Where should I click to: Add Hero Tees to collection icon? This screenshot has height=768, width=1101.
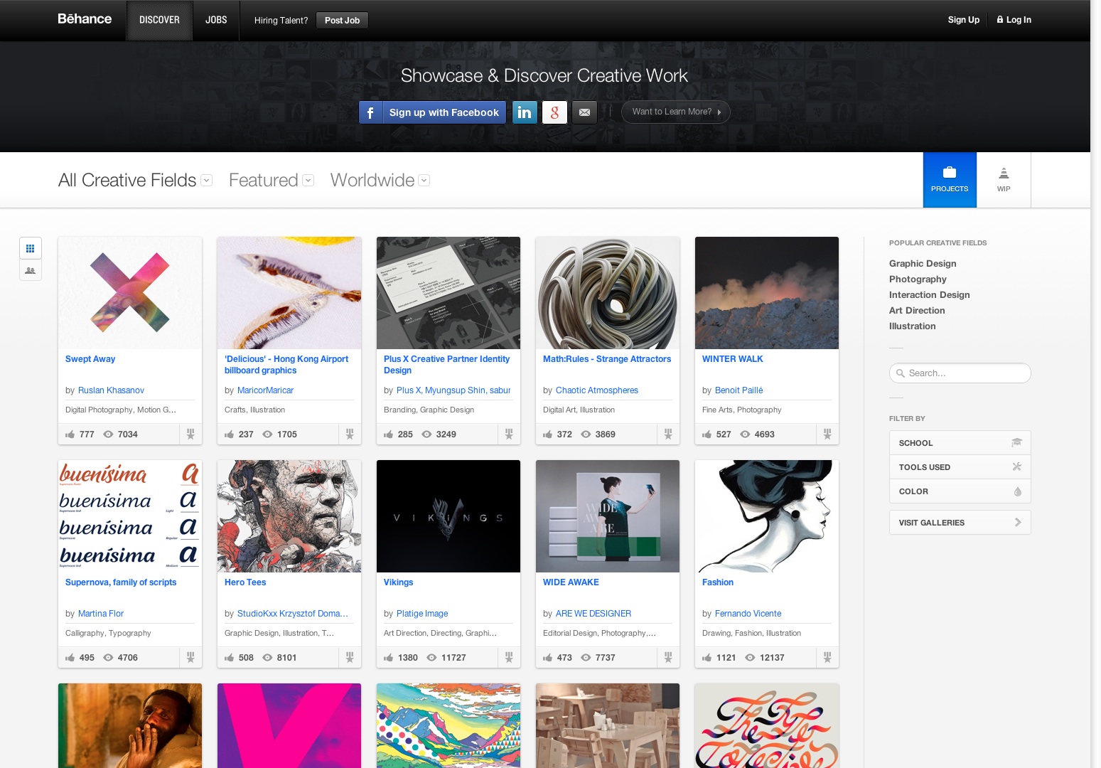click(350, 657)
